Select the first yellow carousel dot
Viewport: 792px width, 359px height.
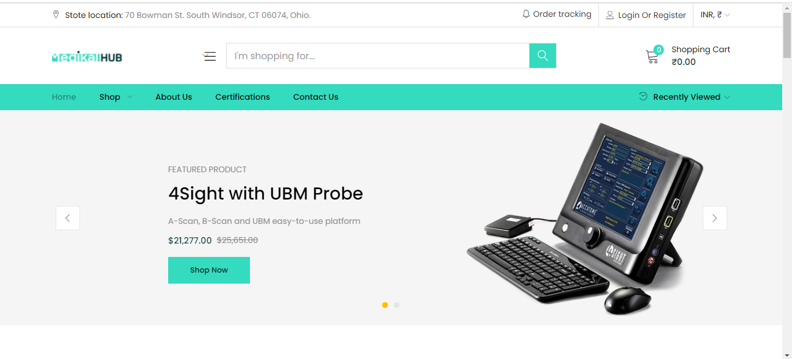pos(385,305)
